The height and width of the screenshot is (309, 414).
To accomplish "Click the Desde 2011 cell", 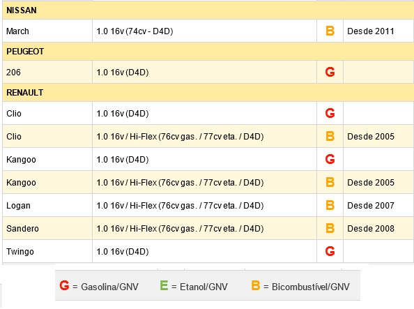I will tap(378, 31).
